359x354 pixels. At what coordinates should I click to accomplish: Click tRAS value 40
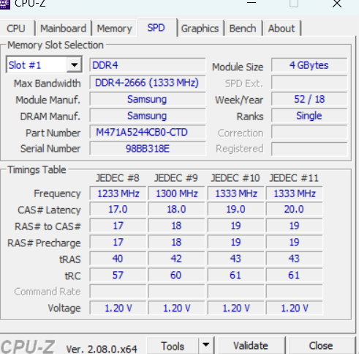[118, 259]
